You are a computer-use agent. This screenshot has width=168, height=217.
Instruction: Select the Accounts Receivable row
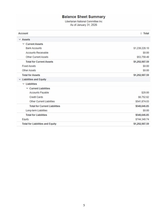[x=83, y=53]
